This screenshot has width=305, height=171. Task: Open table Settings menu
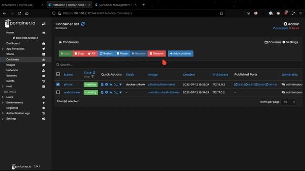[290, 42]
